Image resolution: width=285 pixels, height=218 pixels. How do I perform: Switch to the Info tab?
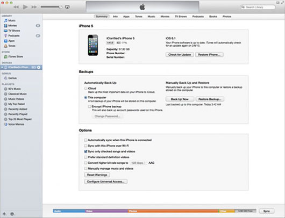[x=115, y=17]
